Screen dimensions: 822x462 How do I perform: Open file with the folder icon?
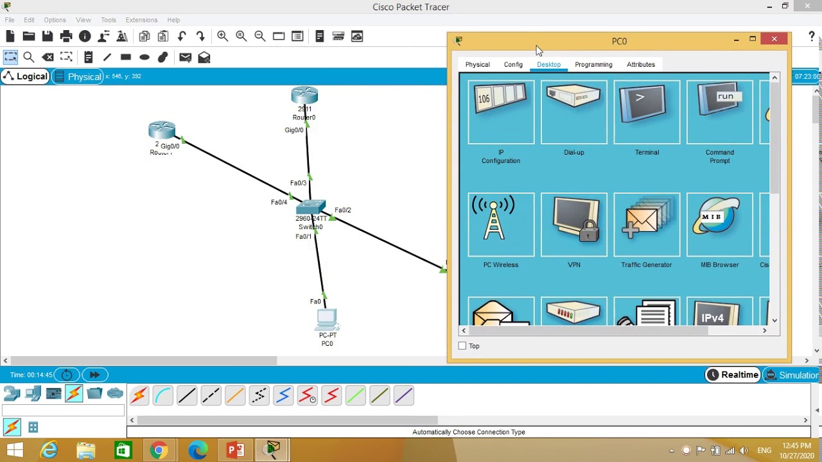click(29, 37)
